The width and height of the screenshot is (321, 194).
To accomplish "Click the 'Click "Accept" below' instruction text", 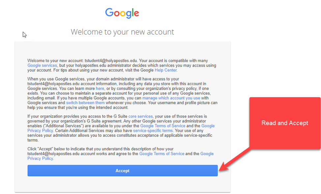I will [47, 149].
